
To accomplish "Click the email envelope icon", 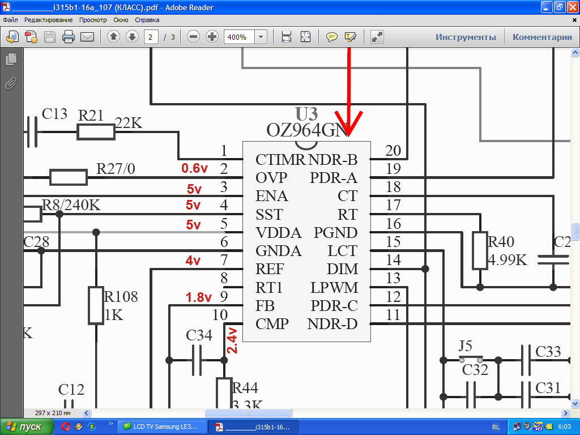I will coord(87,37).
